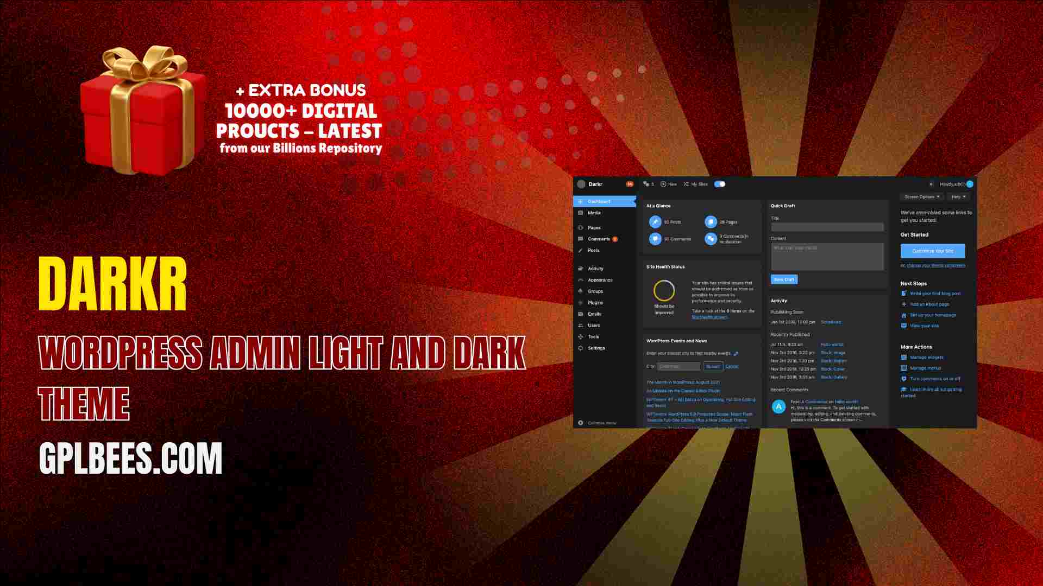Click the Save Draft button
Screen dimensions: 1043x586
(784, 279)
